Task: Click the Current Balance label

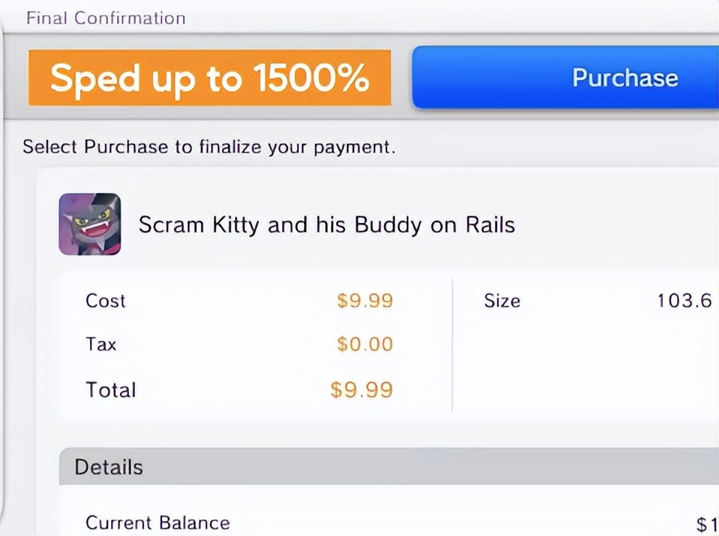Action: (x=158, y=522)
